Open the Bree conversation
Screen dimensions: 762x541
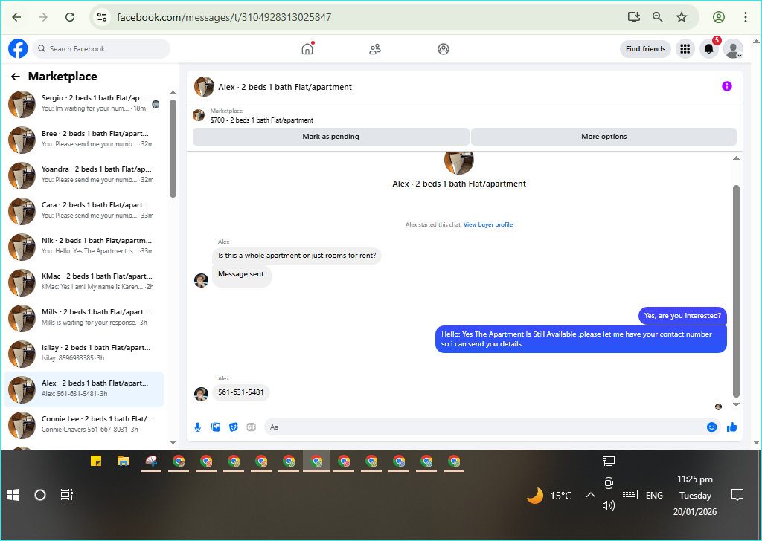point(84,140)
